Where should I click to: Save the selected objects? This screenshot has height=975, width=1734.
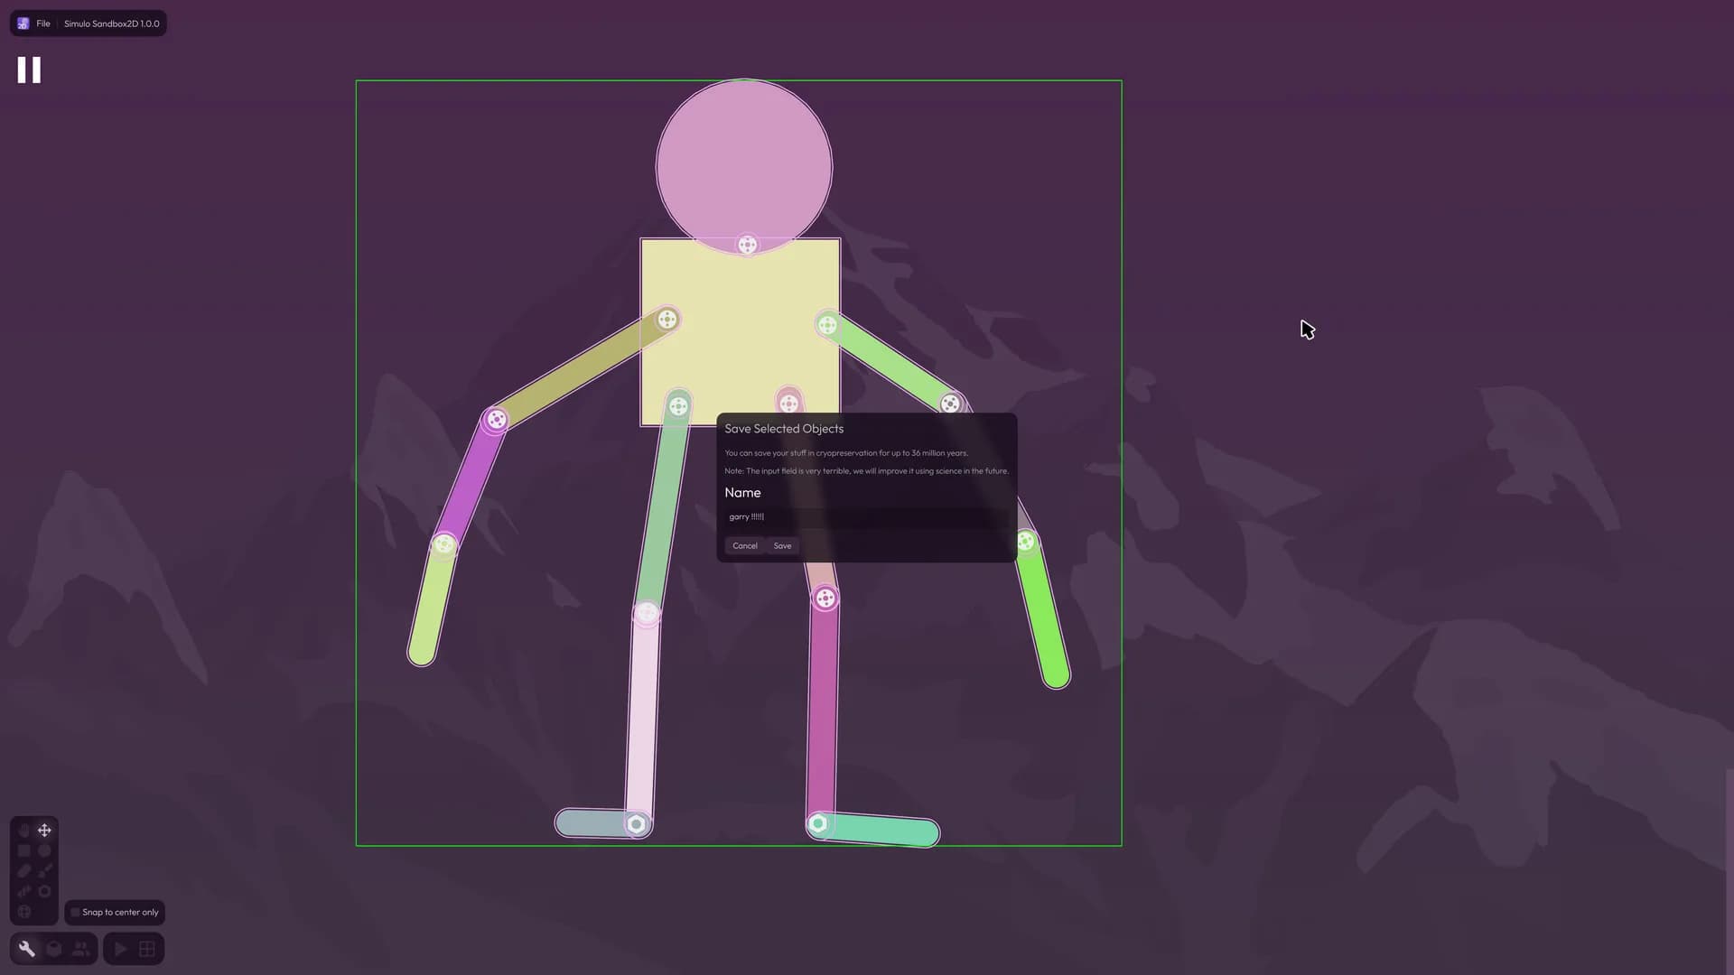pyautogui.click(x=782, y=545)
